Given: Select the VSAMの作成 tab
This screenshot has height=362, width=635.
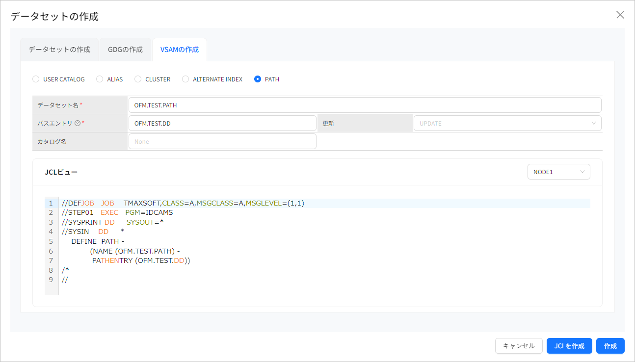Looking at the screenshot, I should 180,49.
